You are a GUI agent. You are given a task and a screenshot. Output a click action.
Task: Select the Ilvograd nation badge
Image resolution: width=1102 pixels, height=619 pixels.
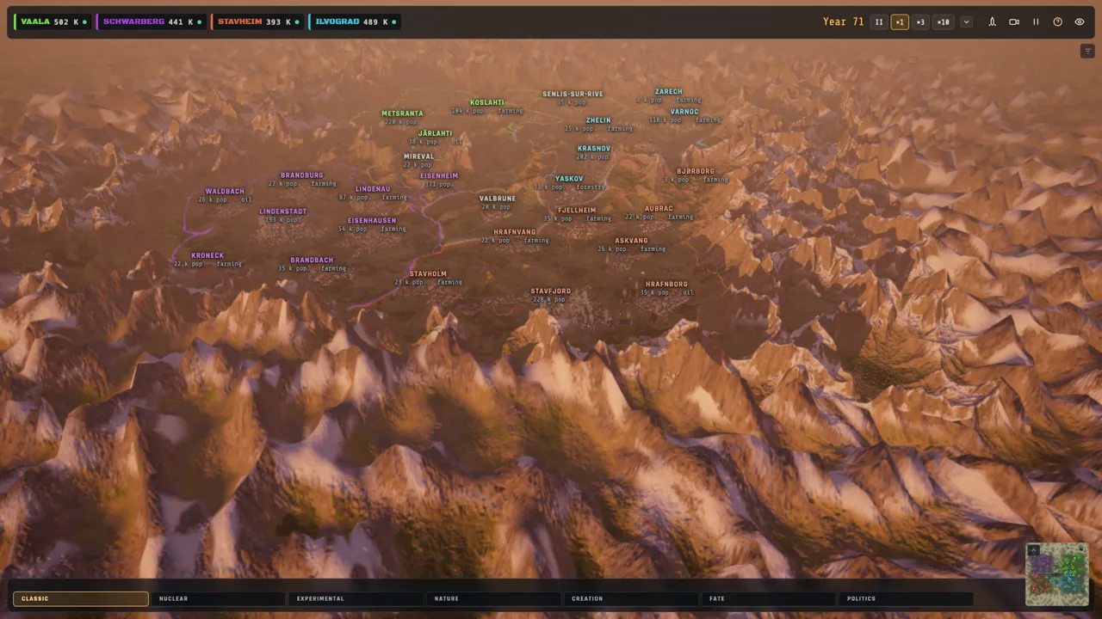(355, 22)
